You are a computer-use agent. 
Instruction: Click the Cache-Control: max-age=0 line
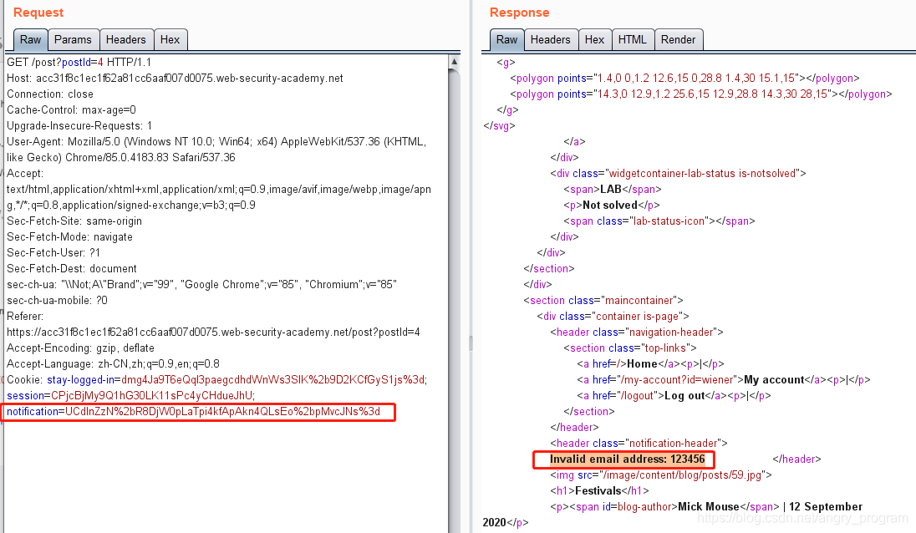pyautogui.click(x=71, y=109)
